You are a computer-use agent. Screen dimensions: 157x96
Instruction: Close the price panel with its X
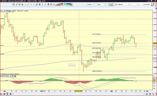pos(9,11)
